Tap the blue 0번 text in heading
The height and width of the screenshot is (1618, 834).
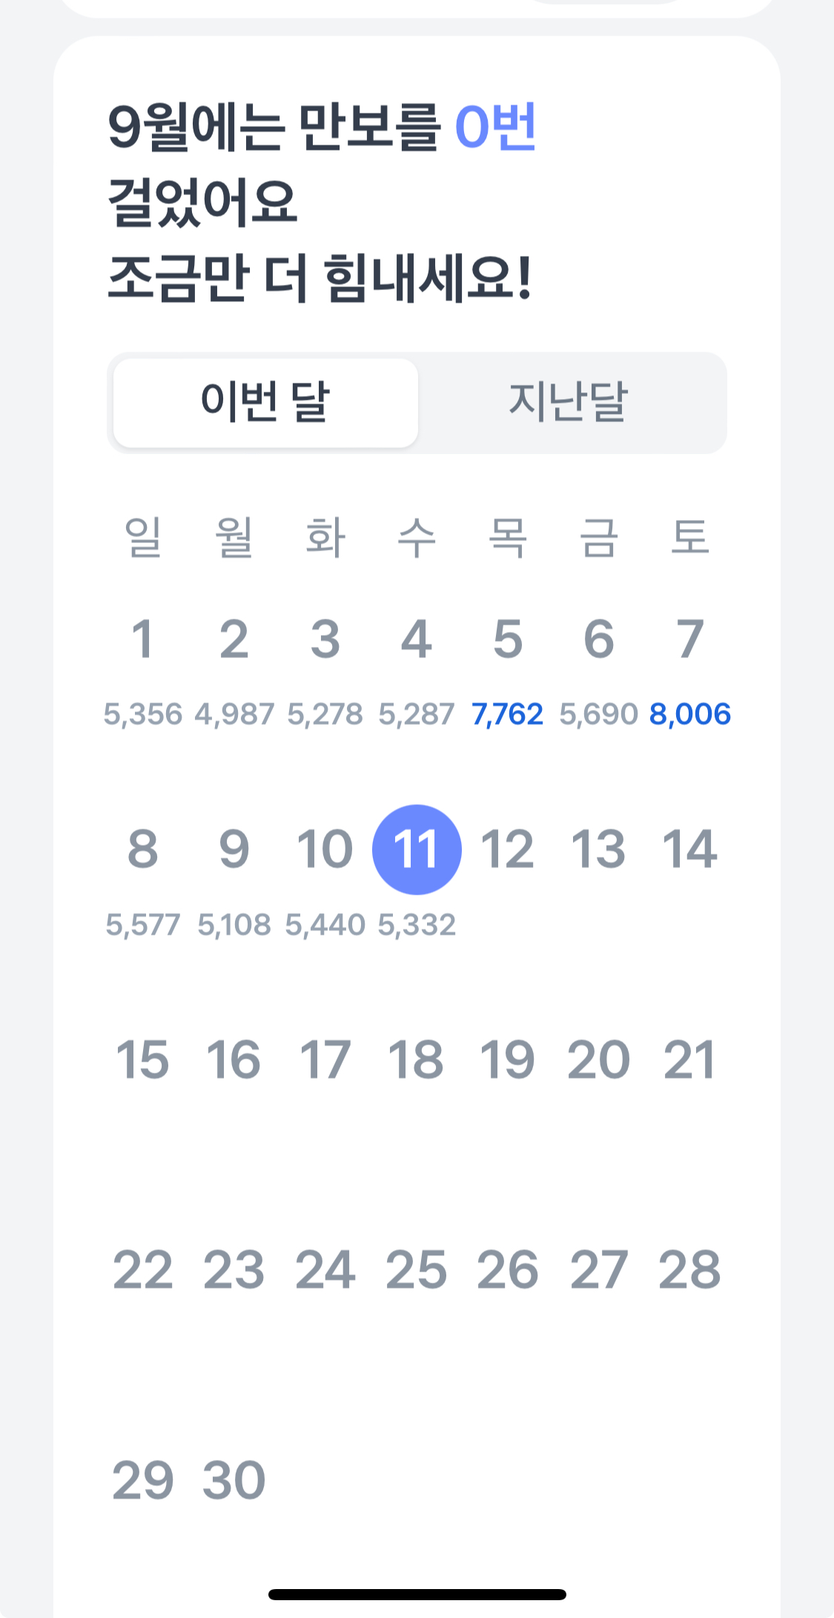[495, 128]
